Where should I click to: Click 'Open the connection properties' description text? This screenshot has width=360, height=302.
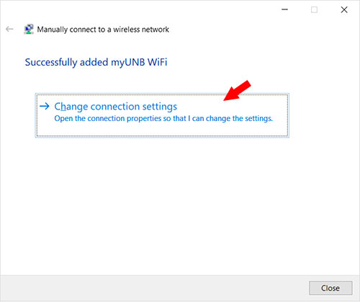click(163, 118)
